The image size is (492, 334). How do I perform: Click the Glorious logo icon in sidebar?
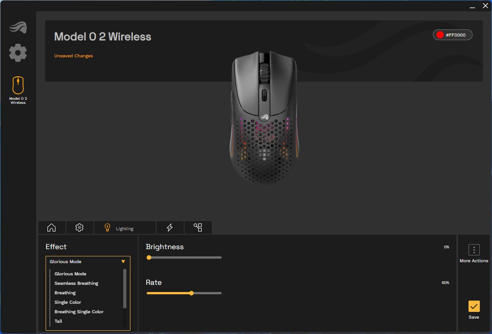[x=18, y=28]
